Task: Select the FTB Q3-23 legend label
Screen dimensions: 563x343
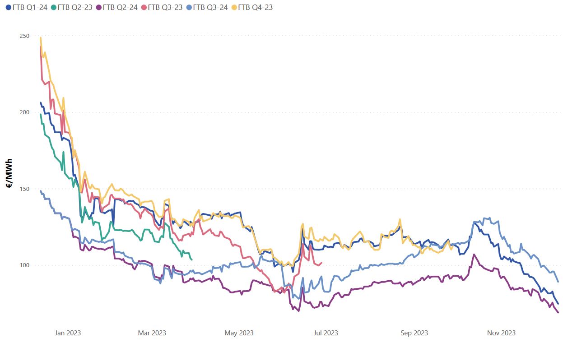Action: pyautogui.click(x=165, y=8)
